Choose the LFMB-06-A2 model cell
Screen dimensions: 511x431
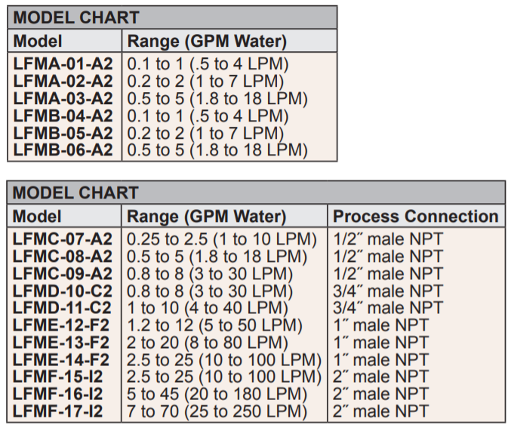63,150
